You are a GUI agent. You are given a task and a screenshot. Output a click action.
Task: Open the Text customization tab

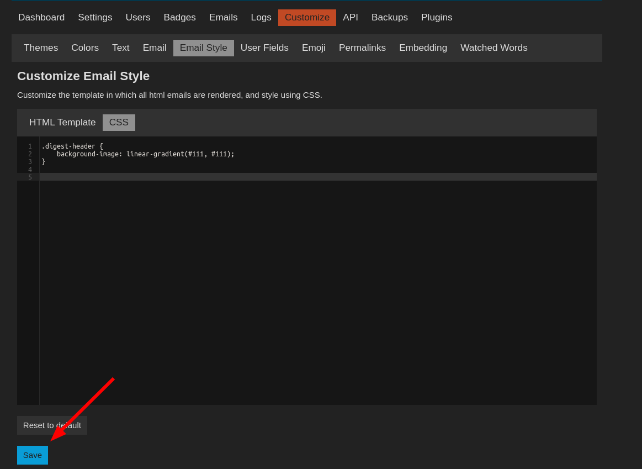(121, 48)
